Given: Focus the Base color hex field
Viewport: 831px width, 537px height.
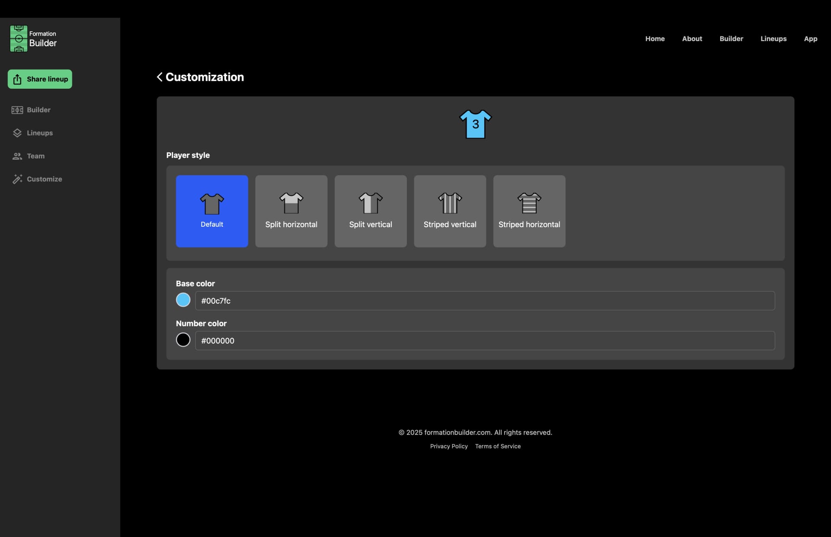Looking at the screenshot, I should (485, 301).
